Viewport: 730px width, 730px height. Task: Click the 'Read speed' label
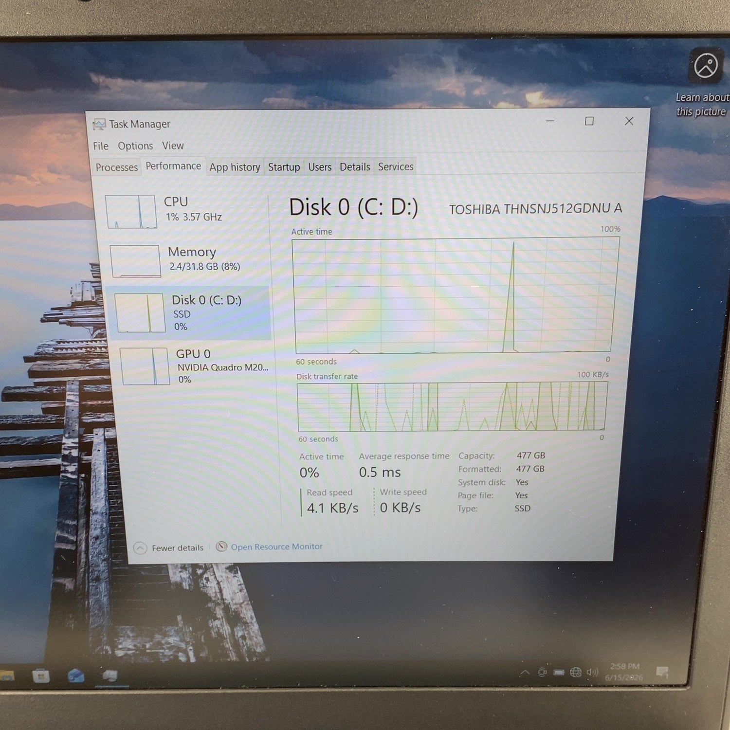click(329, 493)
